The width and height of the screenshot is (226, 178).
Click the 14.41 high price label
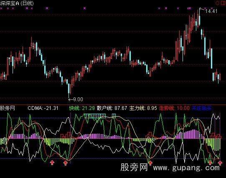point(211,11)
